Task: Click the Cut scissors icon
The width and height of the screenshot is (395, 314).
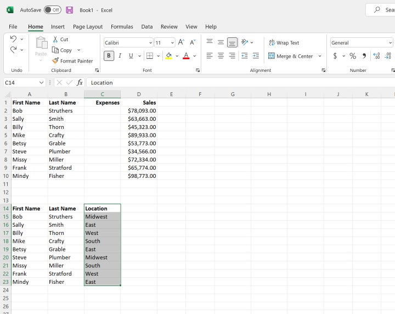Action: coord(55,40)
